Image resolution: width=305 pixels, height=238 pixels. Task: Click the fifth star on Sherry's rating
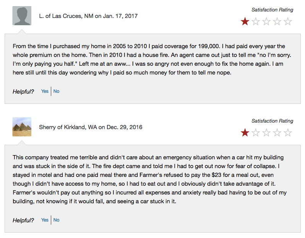pos(288,133)
